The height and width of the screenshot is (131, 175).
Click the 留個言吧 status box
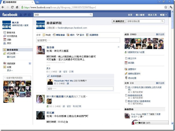(78, 40)
